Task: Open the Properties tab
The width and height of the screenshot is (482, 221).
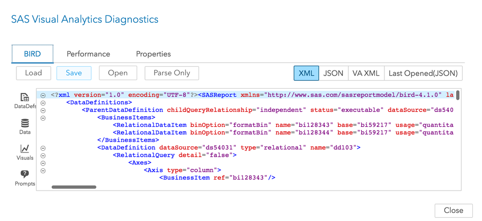Action: pyautogui.click(x=153, y=54)
